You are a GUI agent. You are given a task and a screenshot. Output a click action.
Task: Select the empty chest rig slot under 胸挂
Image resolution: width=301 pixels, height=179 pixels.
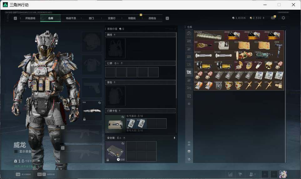115,48
